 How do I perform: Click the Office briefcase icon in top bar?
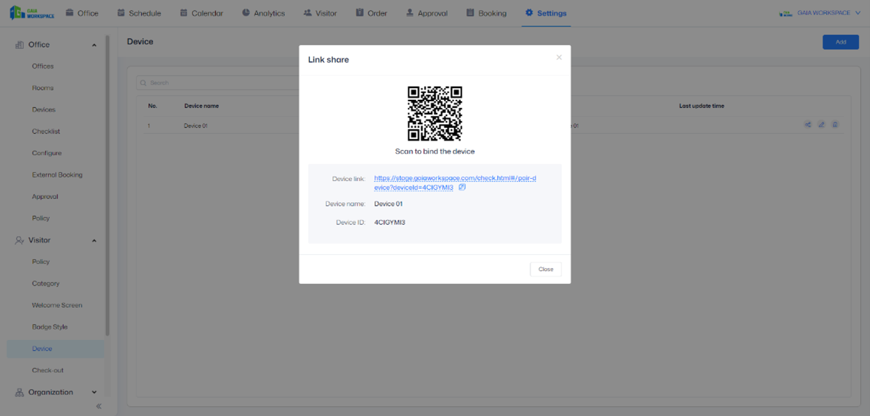pos(70,13)
